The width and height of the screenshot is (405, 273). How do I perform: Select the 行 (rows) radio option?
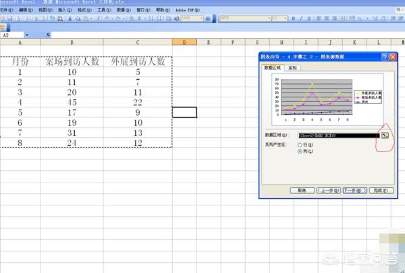pos(300,145)
